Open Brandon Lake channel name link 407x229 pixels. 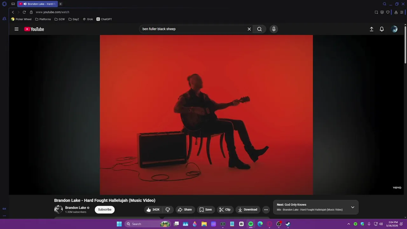coord(76,208)
